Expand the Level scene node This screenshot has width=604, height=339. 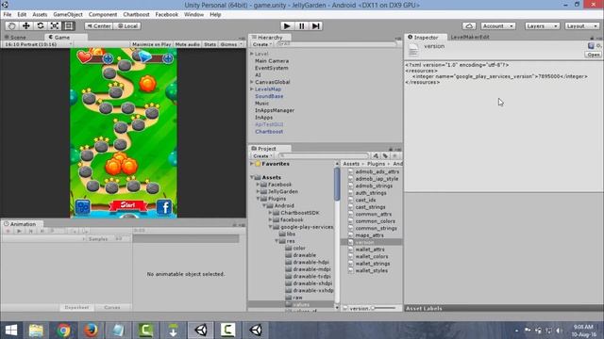(252, 54)
